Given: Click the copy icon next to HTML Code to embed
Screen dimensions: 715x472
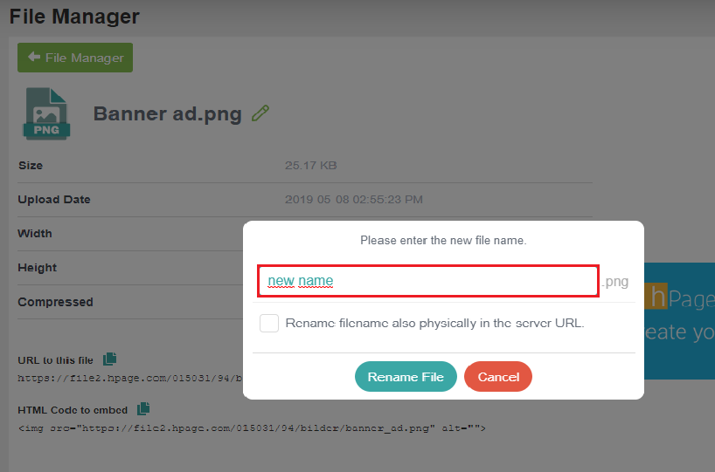Looking at the screenshot, I should tap(143, 408).
